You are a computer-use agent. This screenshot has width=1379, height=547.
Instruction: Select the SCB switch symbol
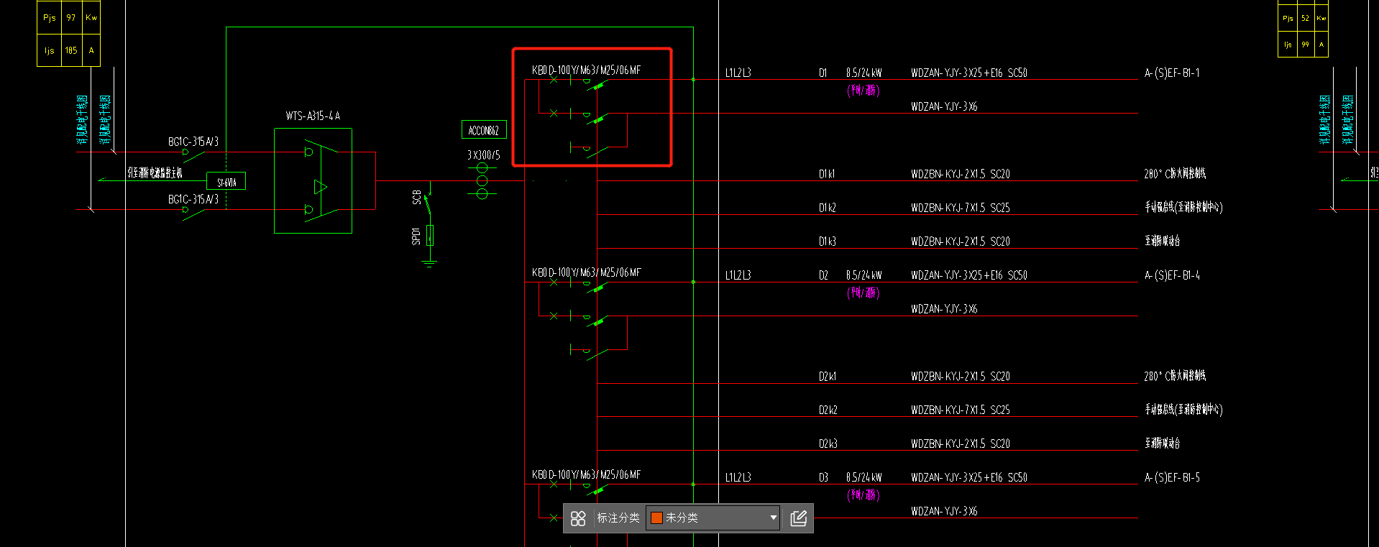427,203
